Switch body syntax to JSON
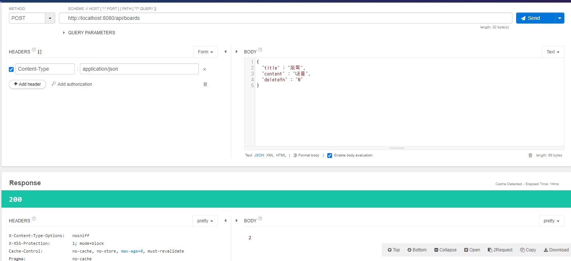 click(x=259, y=155)
